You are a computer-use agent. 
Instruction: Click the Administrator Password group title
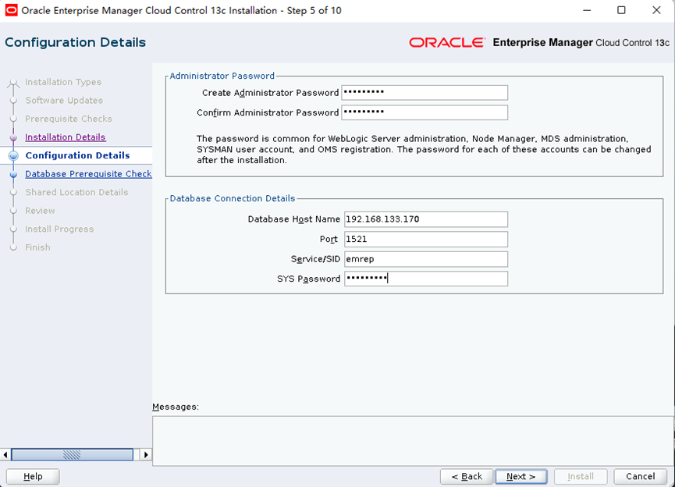[x=222, y=76]
